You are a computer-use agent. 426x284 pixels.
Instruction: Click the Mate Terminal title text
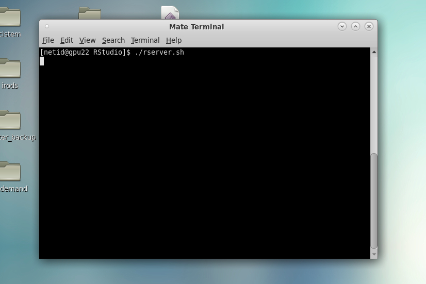(x=196, y=27)
